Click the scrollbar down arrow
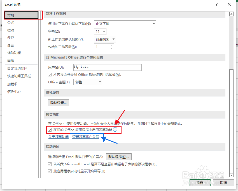238x191 pixels. (231, 175)
